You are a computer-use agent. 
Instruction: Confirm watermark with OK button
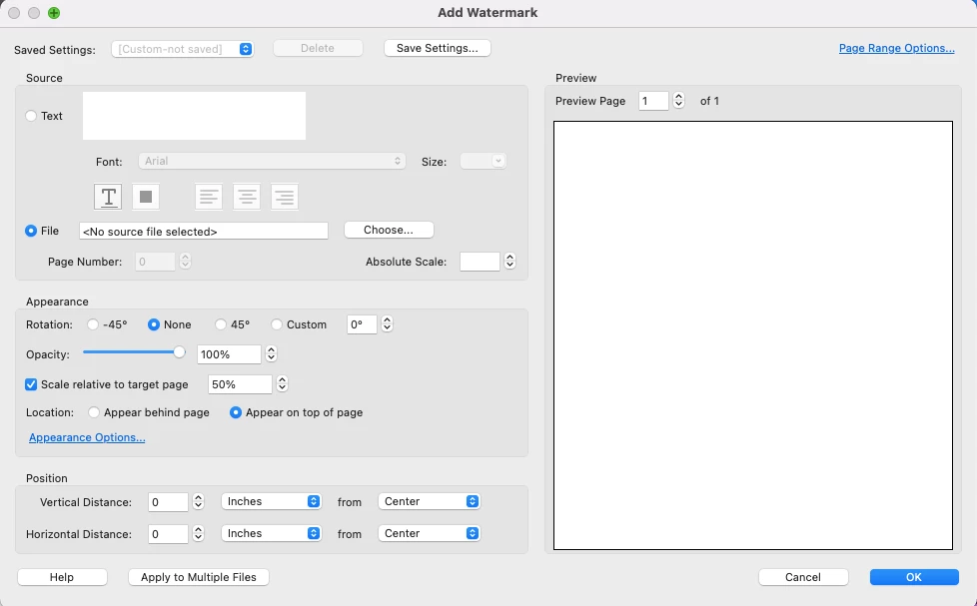(914, 577)
